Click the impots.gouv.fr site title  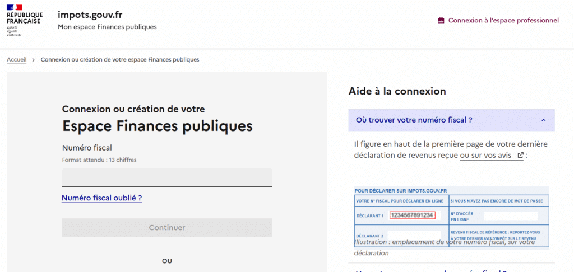tap(90, 15)
